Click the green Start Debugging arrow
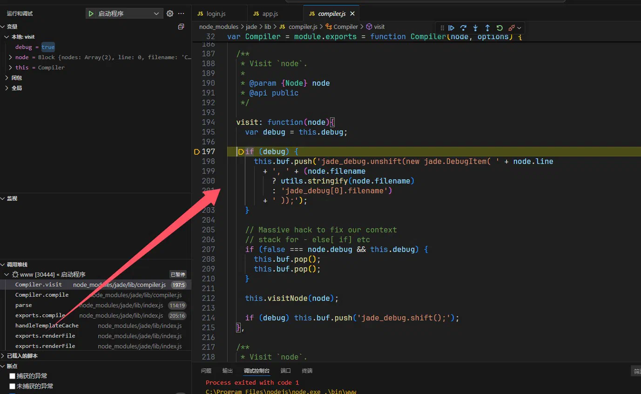Viewport: 641px width, 394px height. click(91, 14)
